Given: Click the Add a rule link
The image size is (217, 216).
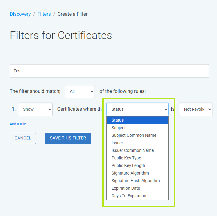Looking at the screenshot, I should coord(18,124).
